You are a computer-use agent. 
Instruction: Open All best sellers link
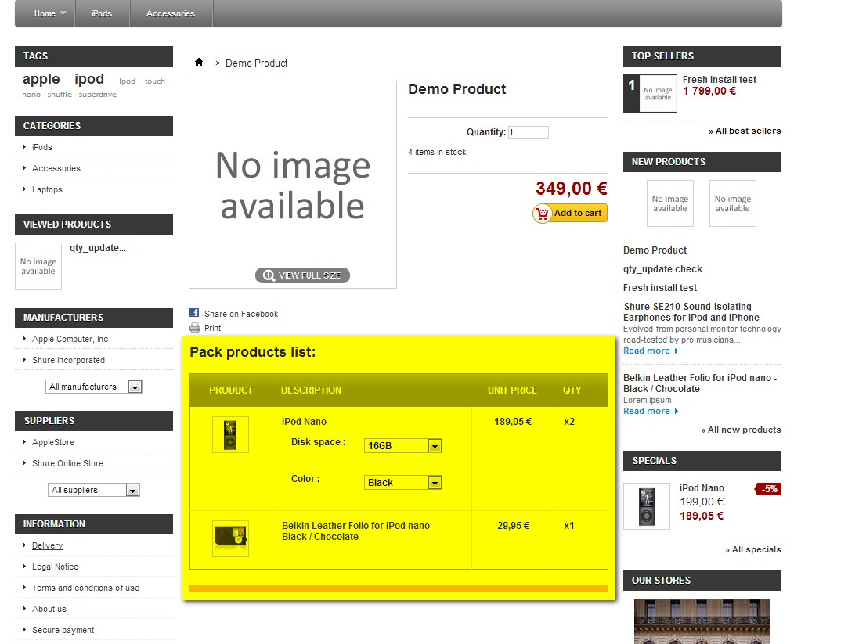(x=745, y=131)
